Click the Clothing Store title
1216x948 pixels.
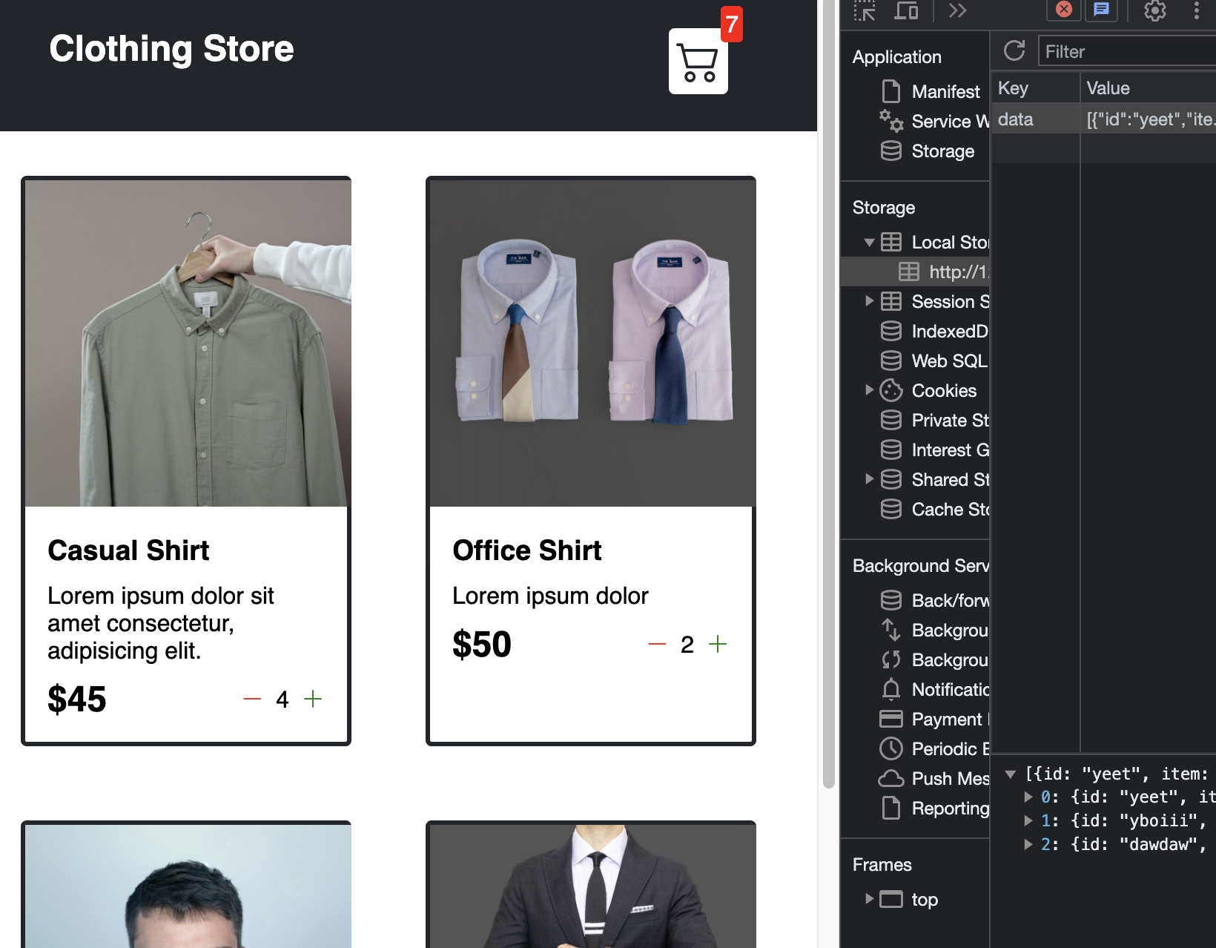(171, 49)
